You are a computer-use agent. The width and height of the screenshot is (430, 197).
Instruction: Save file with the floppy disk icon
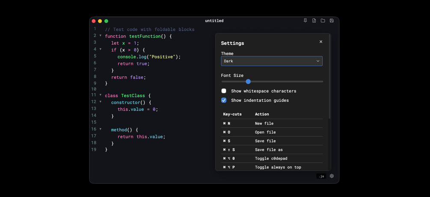click(x=332, y=20)
